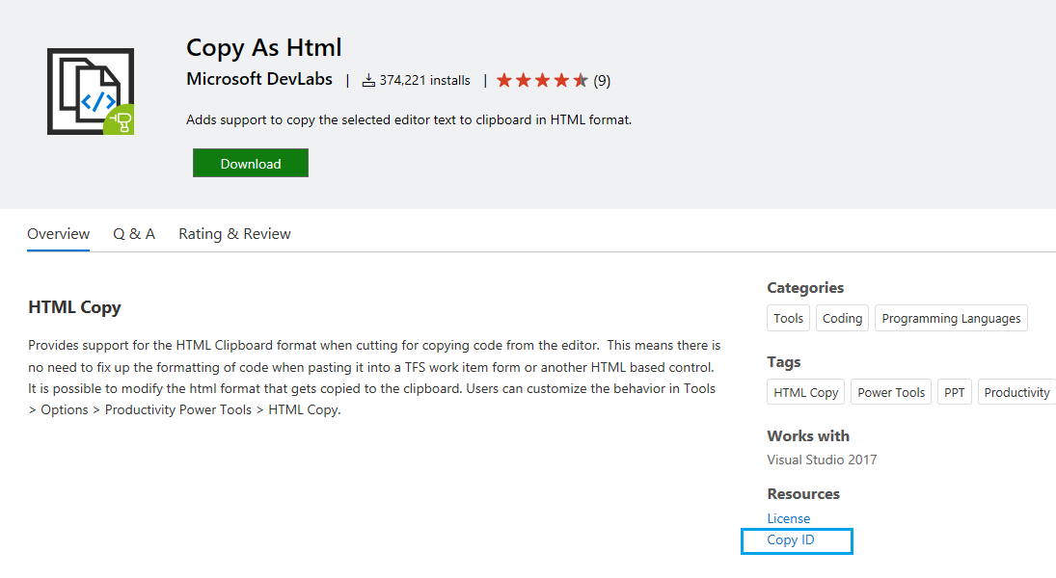Viewport: 1056px width, 578px height.
Task: Click the Copy ID link
Action: point(791,540)
